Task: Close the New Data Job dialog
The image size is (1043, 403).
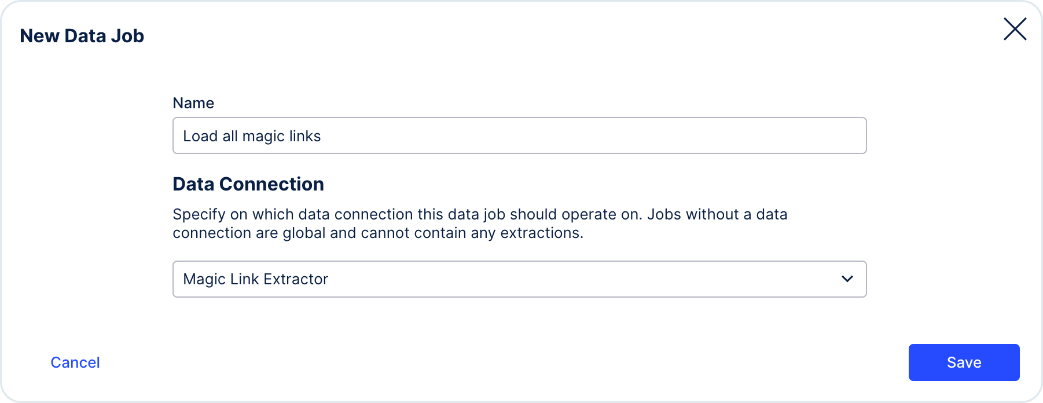Action: pos(1015,29)
